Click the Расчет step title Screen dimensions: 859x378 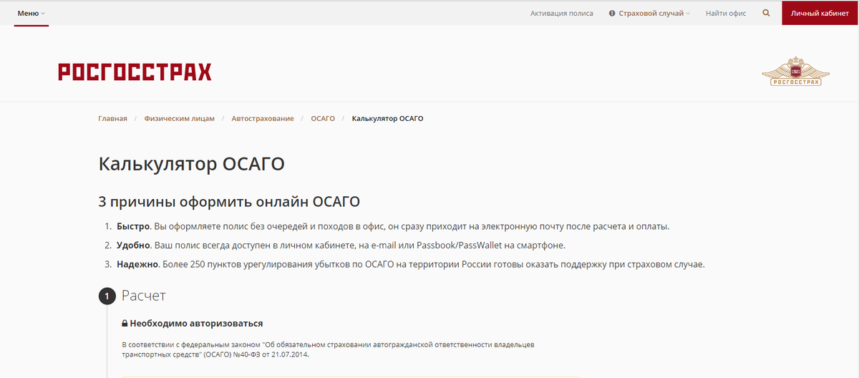144,295
